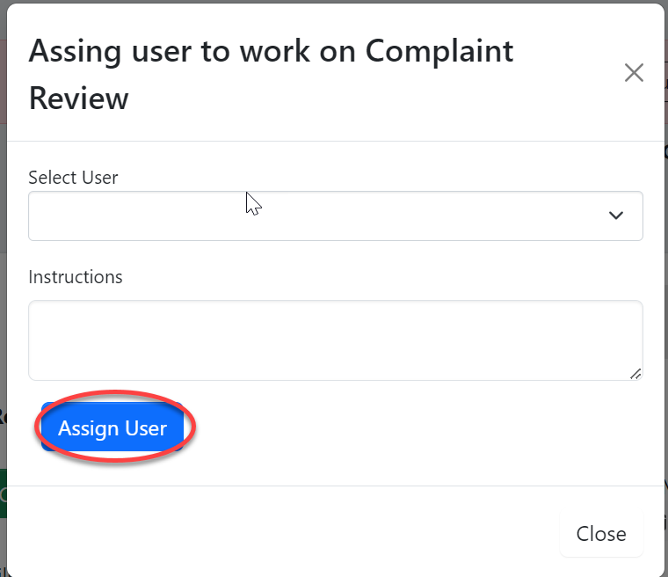Select the footer Close button

pos(601,534)
